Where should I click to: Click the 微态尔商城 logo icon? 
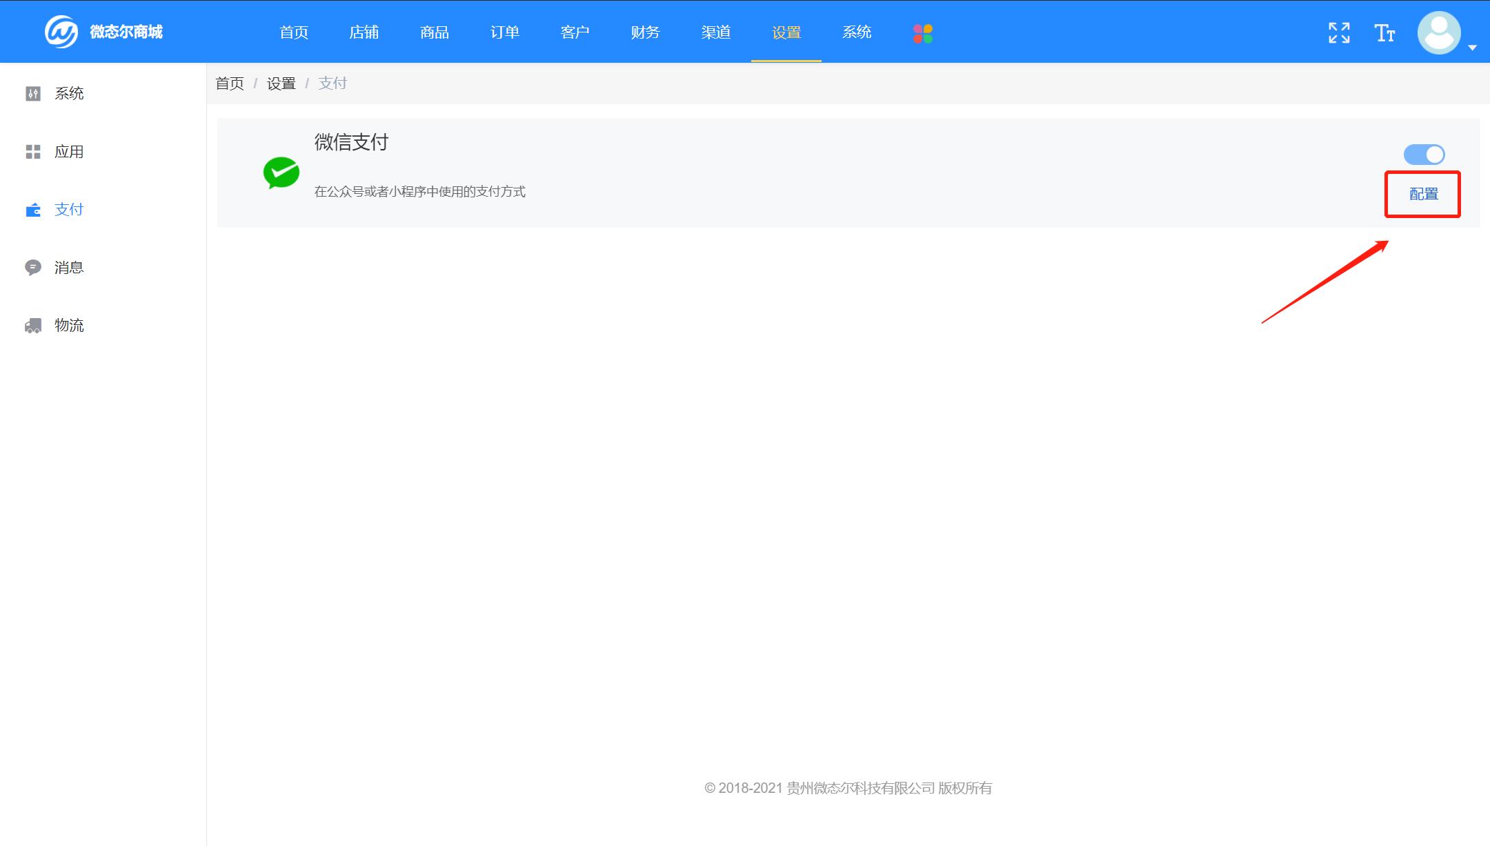61,32
